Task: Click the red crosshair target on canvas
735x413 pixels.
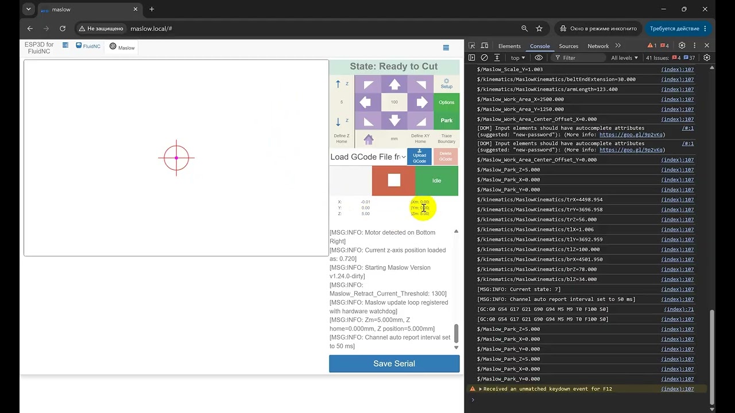Action: [176, 158]
